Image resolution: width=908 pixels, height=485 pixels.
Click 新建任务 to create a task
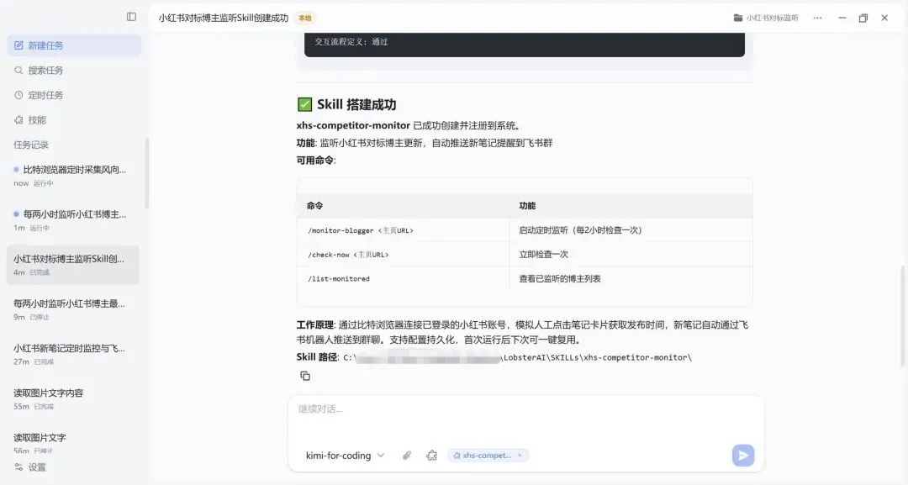74,45
